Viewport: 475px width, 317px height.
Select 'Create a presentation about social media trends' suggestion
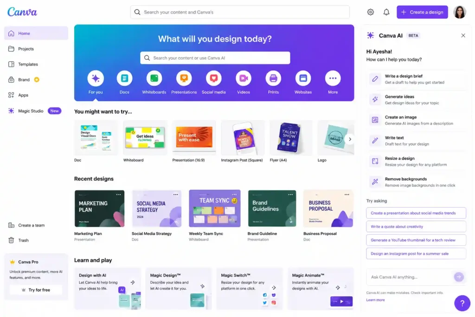click(x=416, y=213)
